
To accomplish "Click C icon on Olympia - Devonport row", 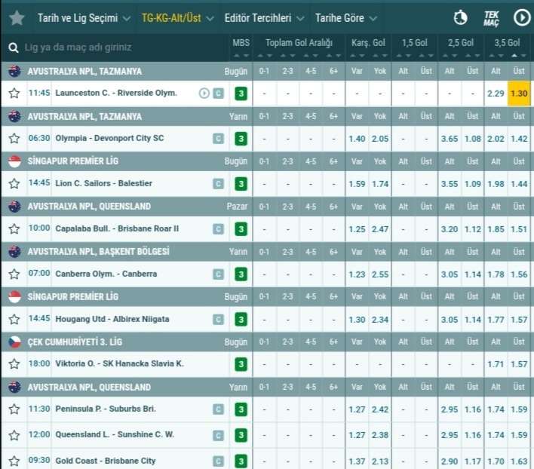I will [218, 139].
